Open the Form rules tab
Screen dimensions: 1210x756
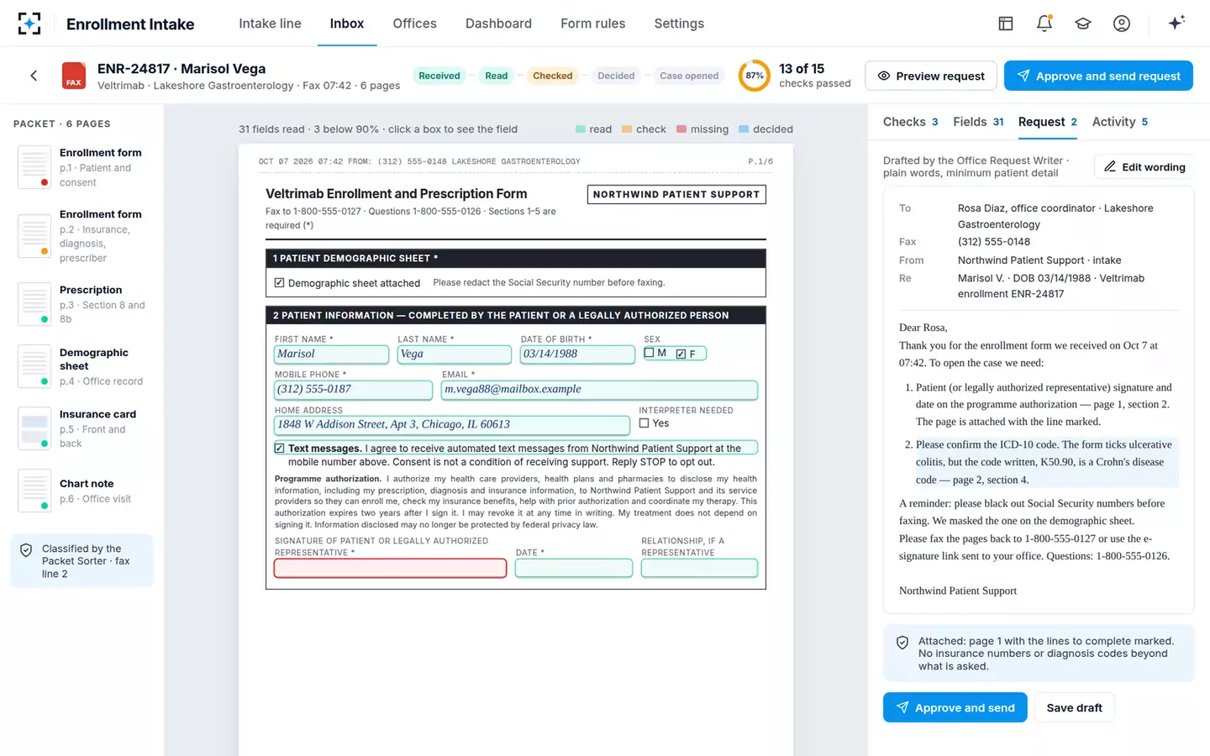(x=592, y=24)
